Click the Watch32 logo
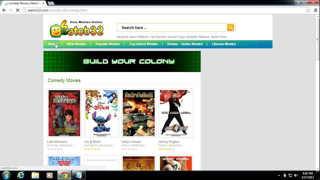The width and height of the screenshot is (320, 180). (76, 27)
